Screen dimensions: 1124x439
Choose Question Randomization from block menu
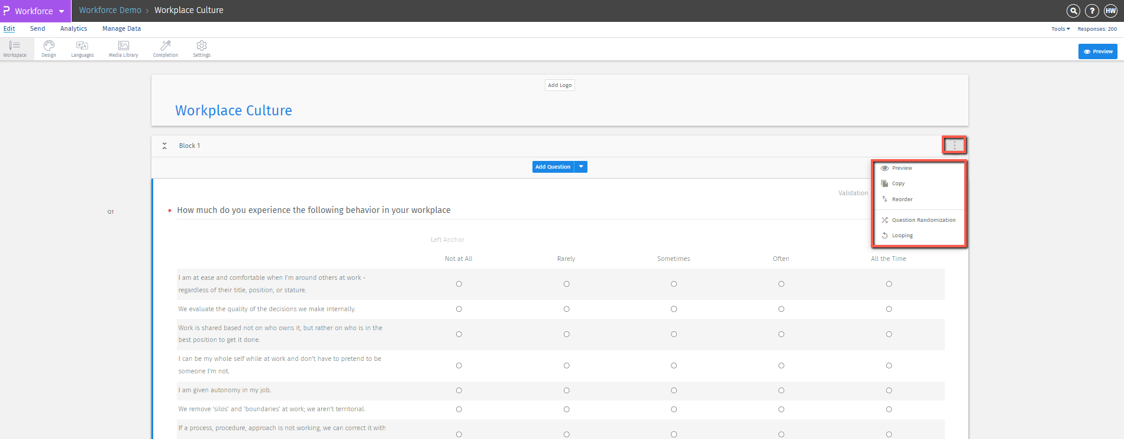[x=923, y=220]
